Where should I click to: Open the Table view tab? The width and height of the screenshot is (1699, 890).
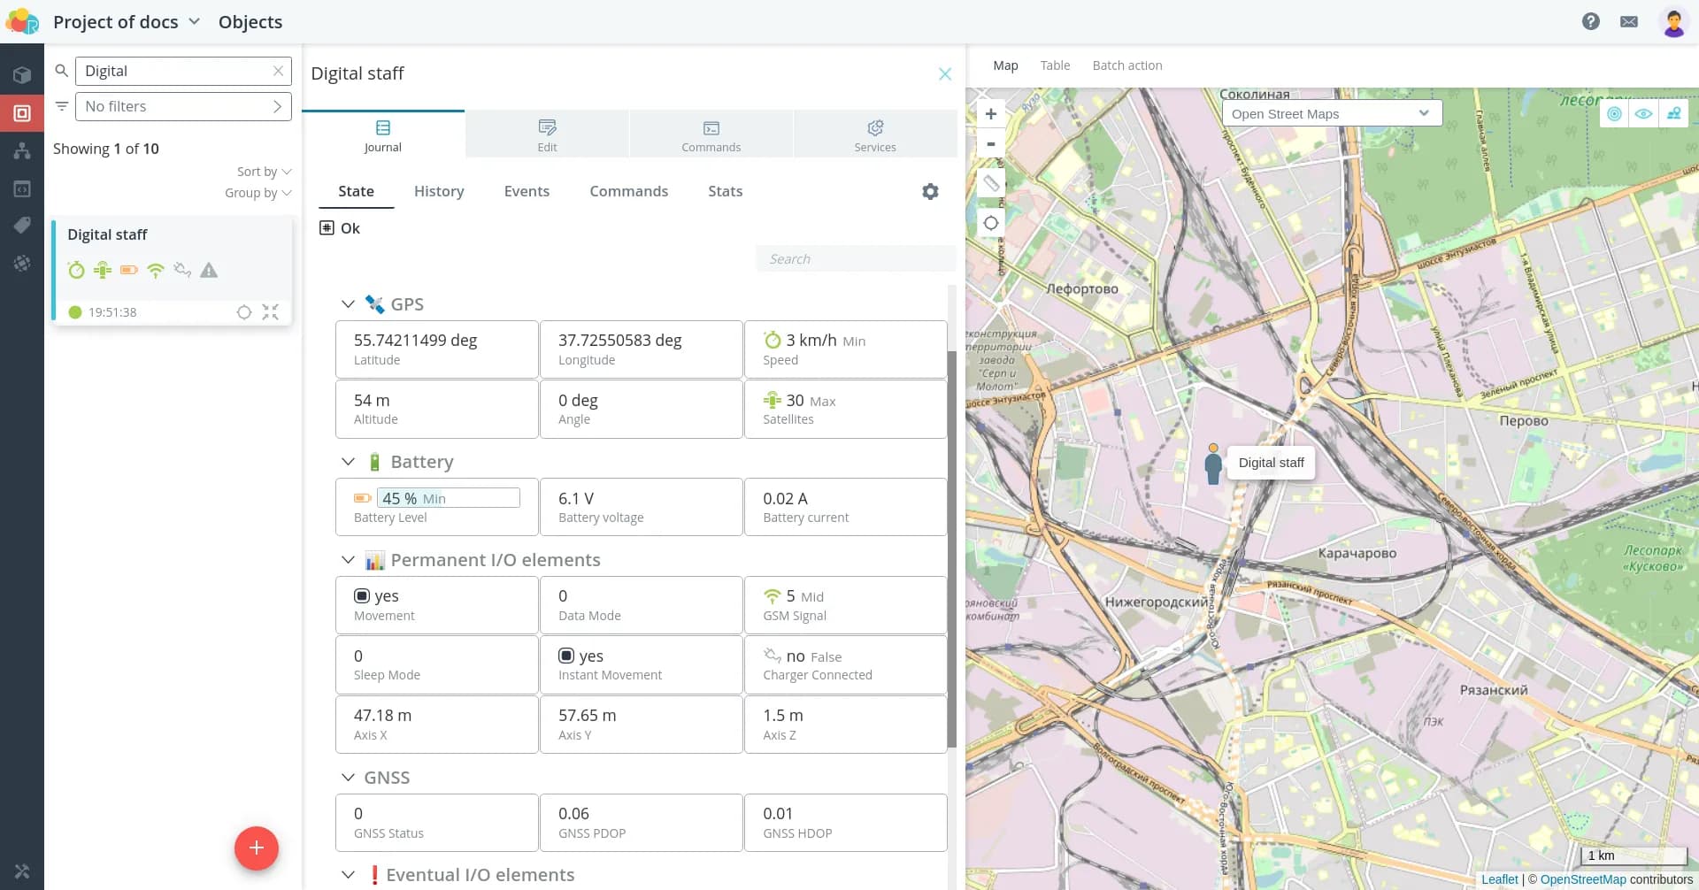[x=1055, y=65]
